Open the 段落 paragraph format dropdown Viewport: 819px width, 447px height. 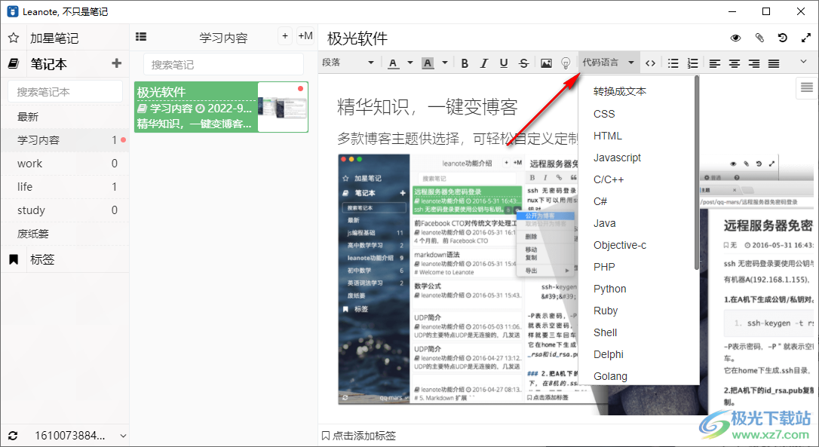pos(348,63)
